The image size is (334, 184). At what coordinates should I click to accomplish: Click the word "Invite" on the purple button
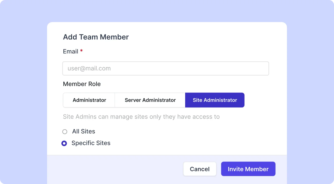(236, 169)
